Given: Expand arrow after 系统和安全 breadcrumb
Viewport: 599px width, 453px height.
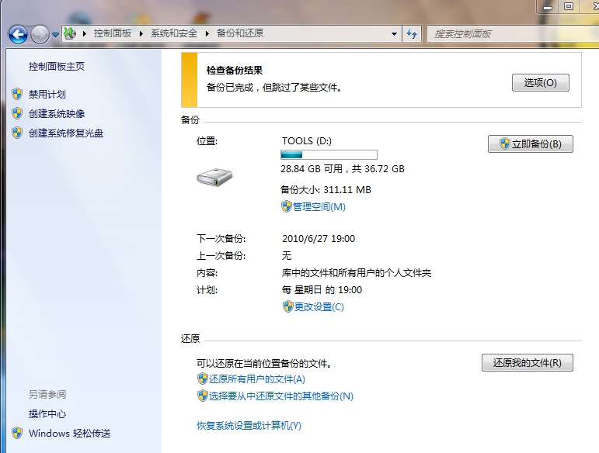Looking at the screenshot, I should tap(207, 33).
